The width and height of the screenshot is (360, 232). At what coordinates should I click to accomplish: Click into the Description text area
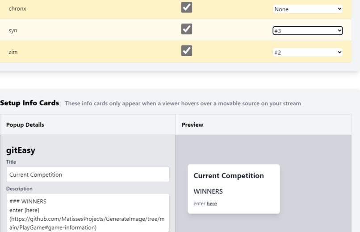88,213
